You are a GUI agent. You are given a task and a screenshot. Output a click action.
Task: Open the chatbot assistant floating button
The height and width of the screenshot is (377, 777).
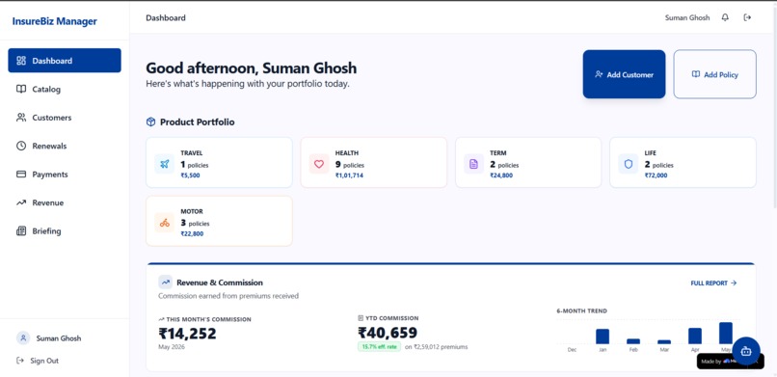pyautogui.click(x=746, y=351)
